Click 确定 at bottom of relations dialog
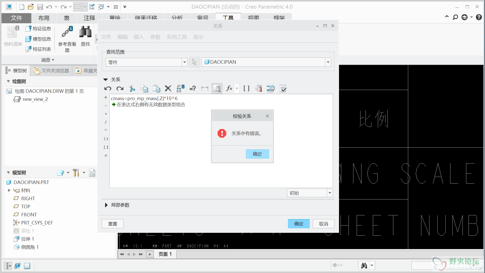Image resolution: width=485 pixels, height=273 pixels. [299, 224]
